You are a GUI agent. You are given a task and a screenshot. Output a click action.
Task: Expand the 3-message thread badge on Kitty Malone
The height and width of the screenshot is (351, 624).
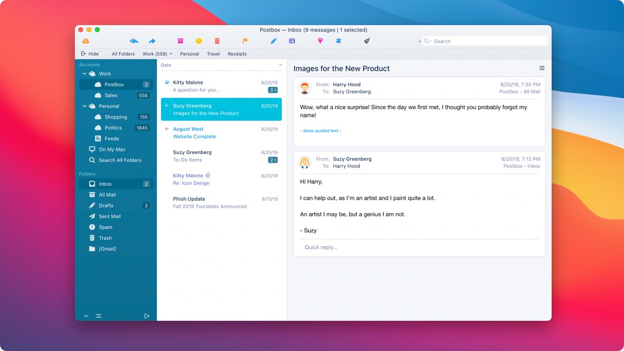pos(272,90)
